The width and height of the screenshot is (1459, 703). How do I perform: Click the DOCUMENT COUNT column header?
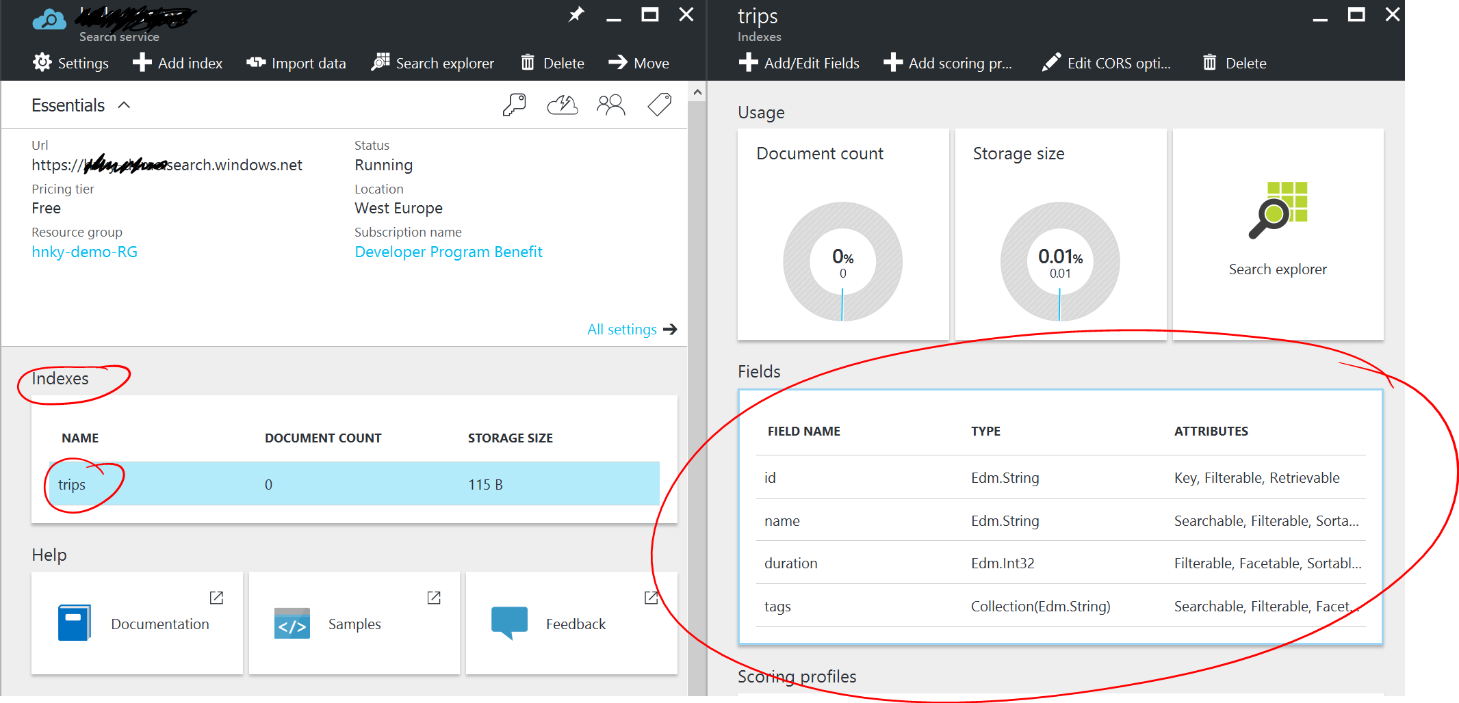[x=323, y=438]
